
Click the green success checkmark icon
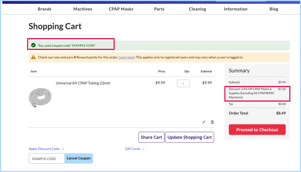(33, 45)
